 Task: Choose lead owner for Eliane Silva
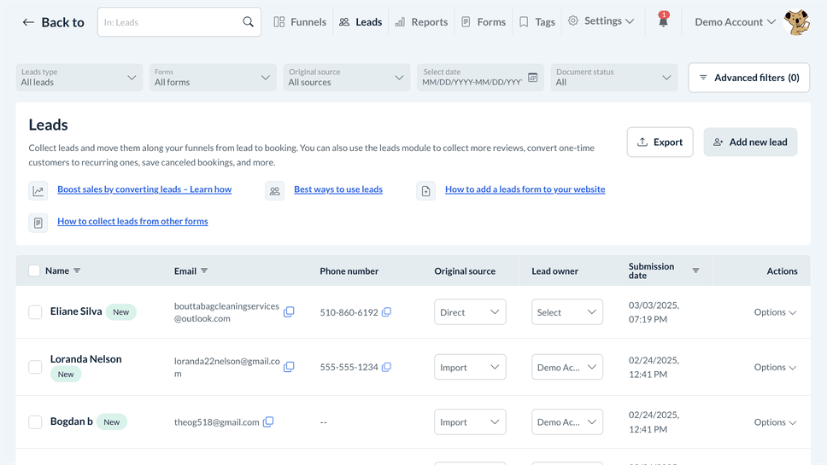[566, 312]
